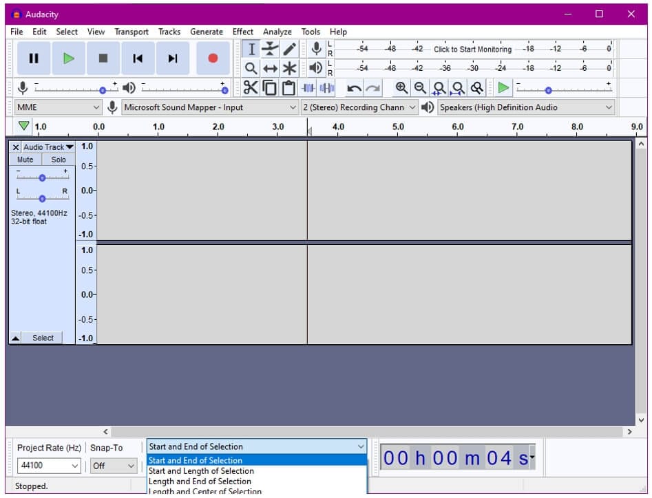The width and height of the screenshot is (652, 498).
Task: Open the recording channels dropdown
Action: coord(359,107)
